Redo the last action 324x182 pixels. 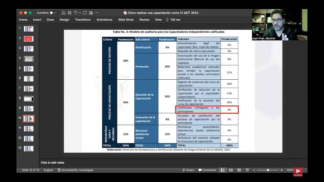coord(85,13)
